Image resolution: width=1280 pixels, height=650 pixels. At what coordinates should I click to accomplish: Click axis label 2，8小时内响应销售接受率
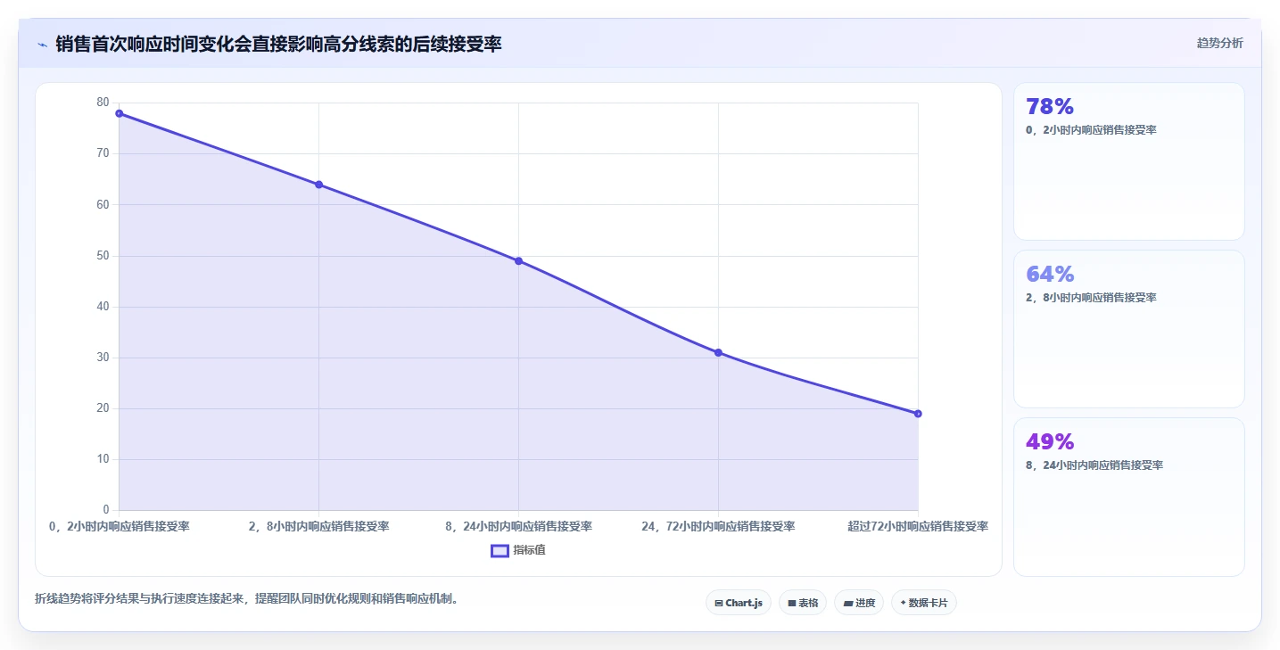318,527
